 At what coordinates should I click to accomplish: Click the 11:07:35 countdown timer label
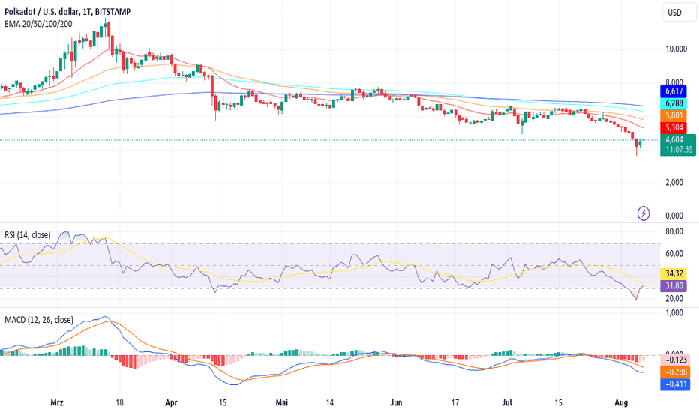click(x=678, y=150)
